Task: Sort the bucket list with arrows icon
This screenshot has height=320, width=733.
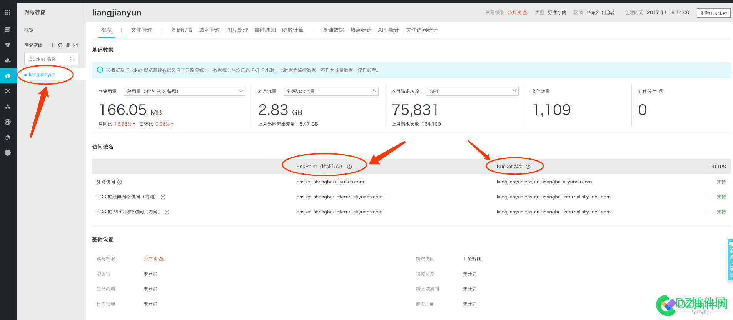Action: coord(68,45)
